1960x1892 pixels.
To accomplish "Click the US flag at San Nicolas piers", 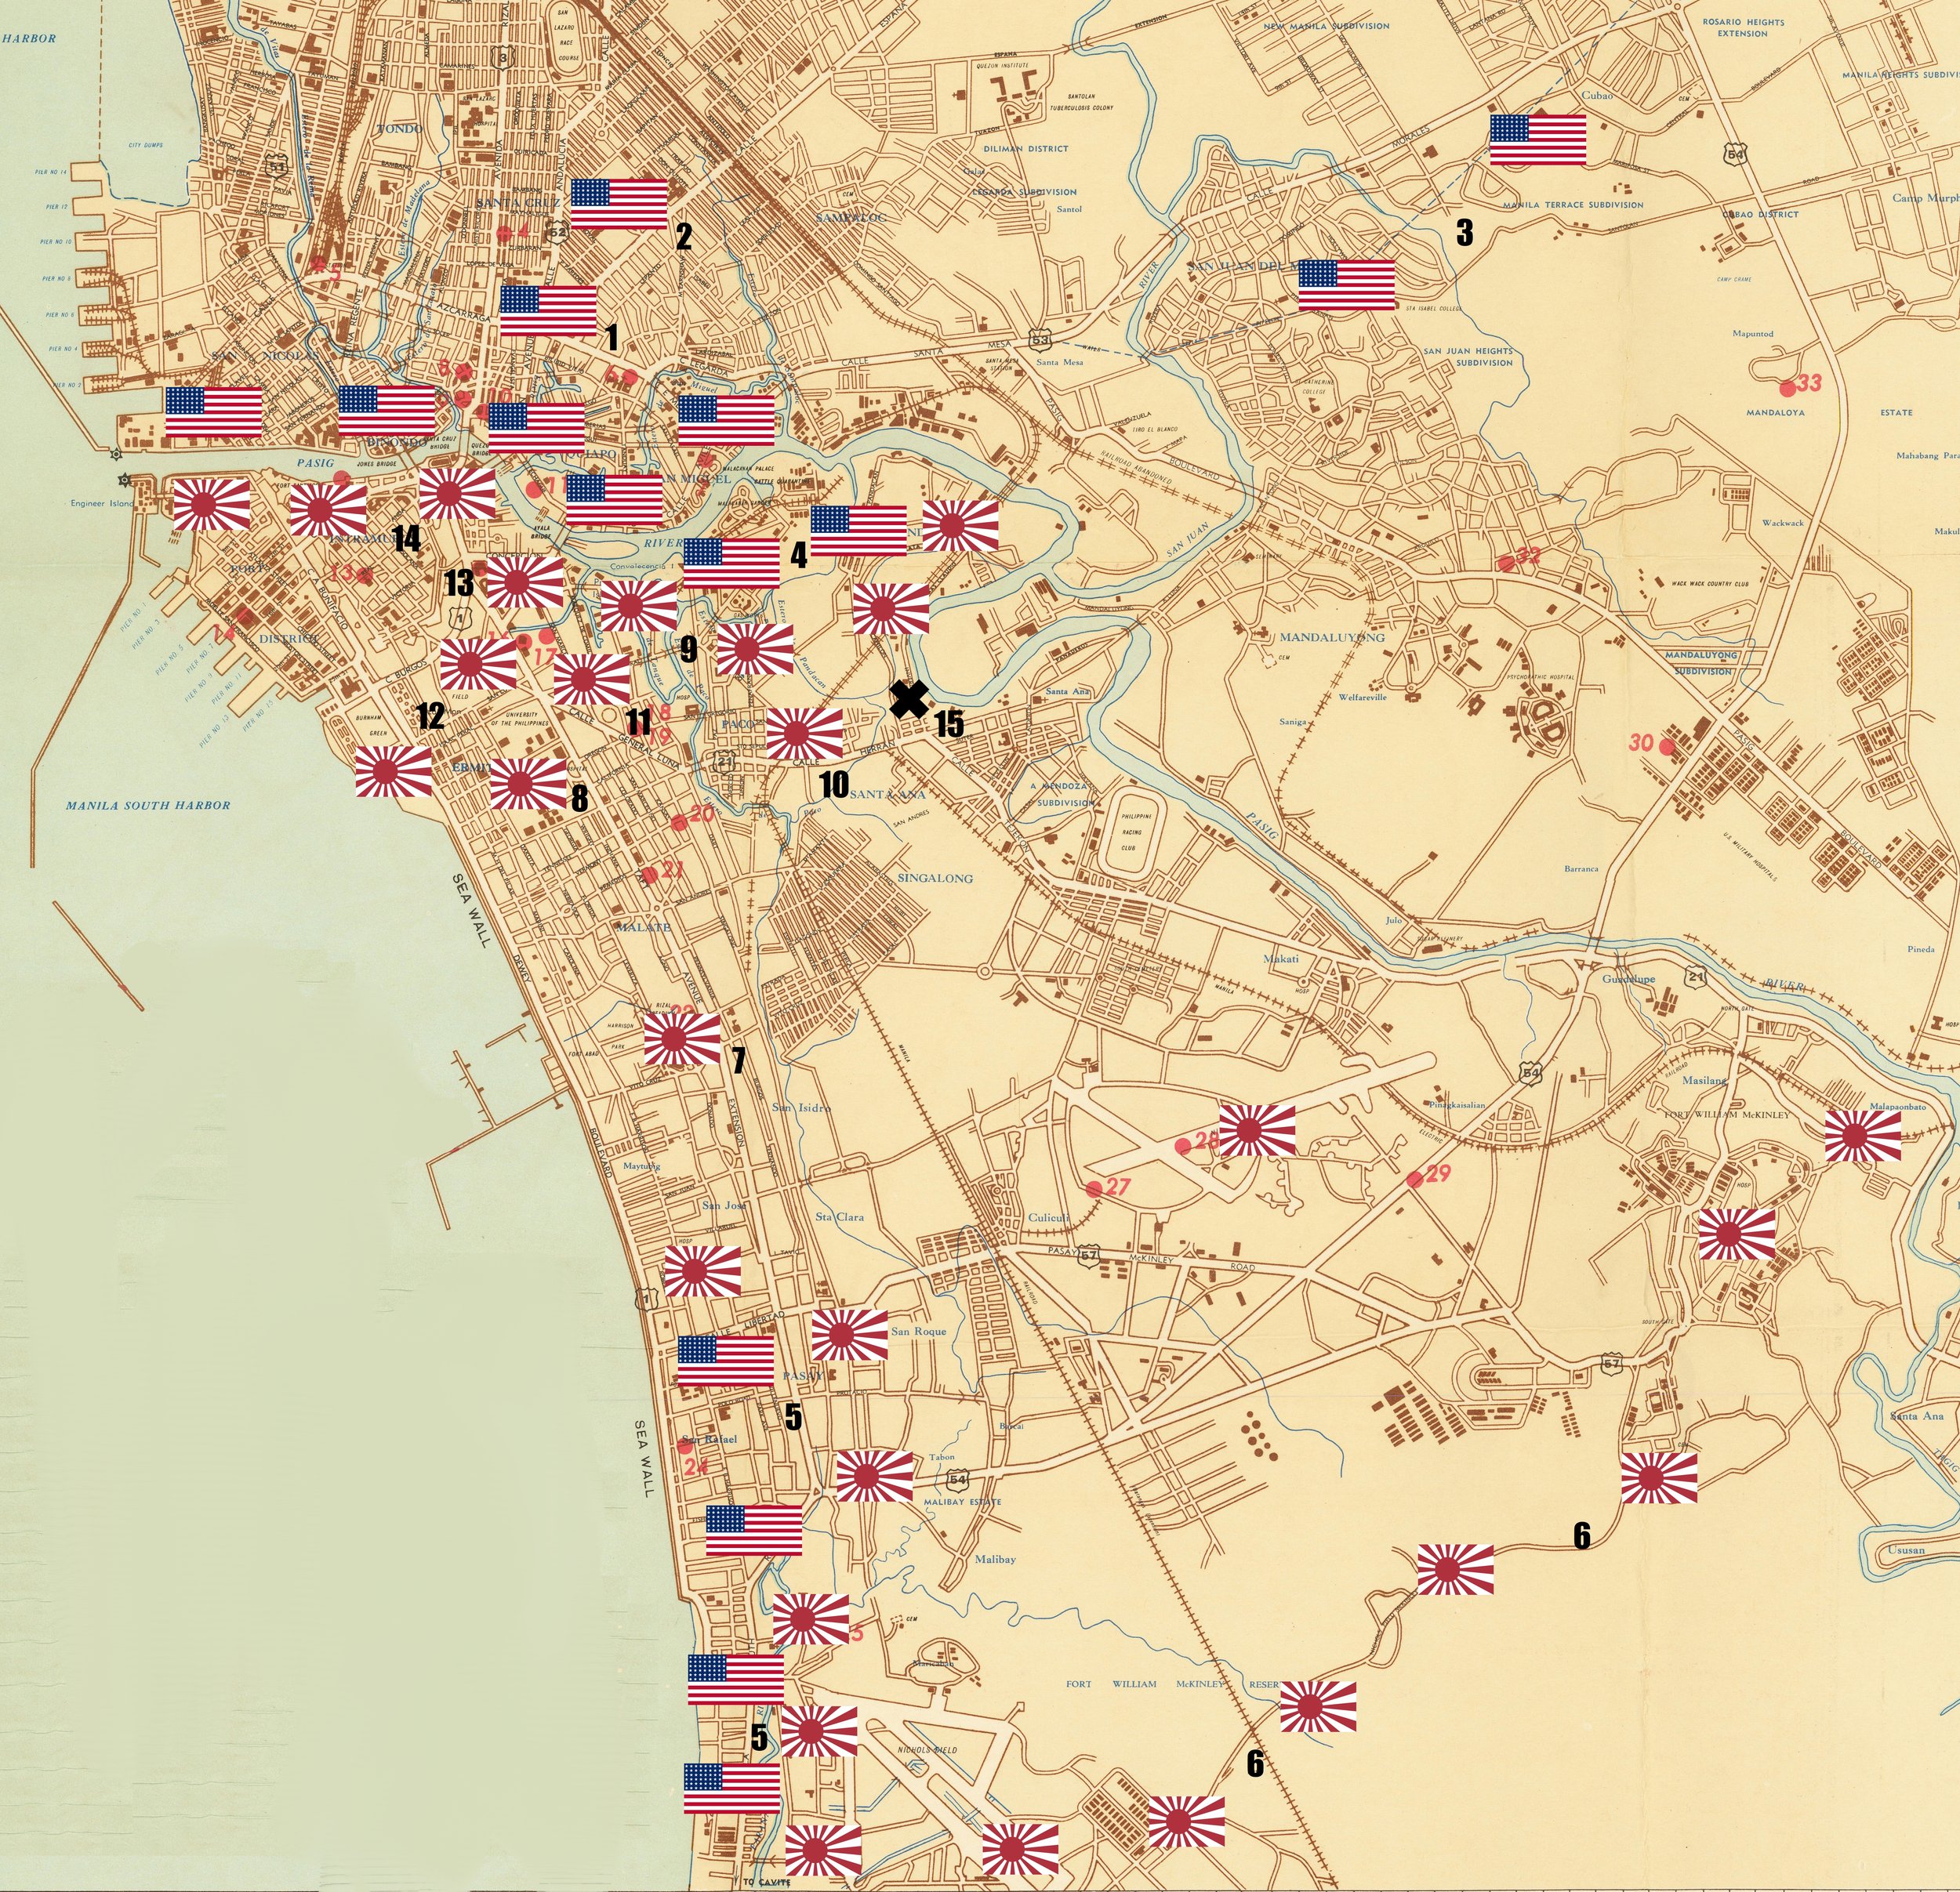I will pos(213,413).
